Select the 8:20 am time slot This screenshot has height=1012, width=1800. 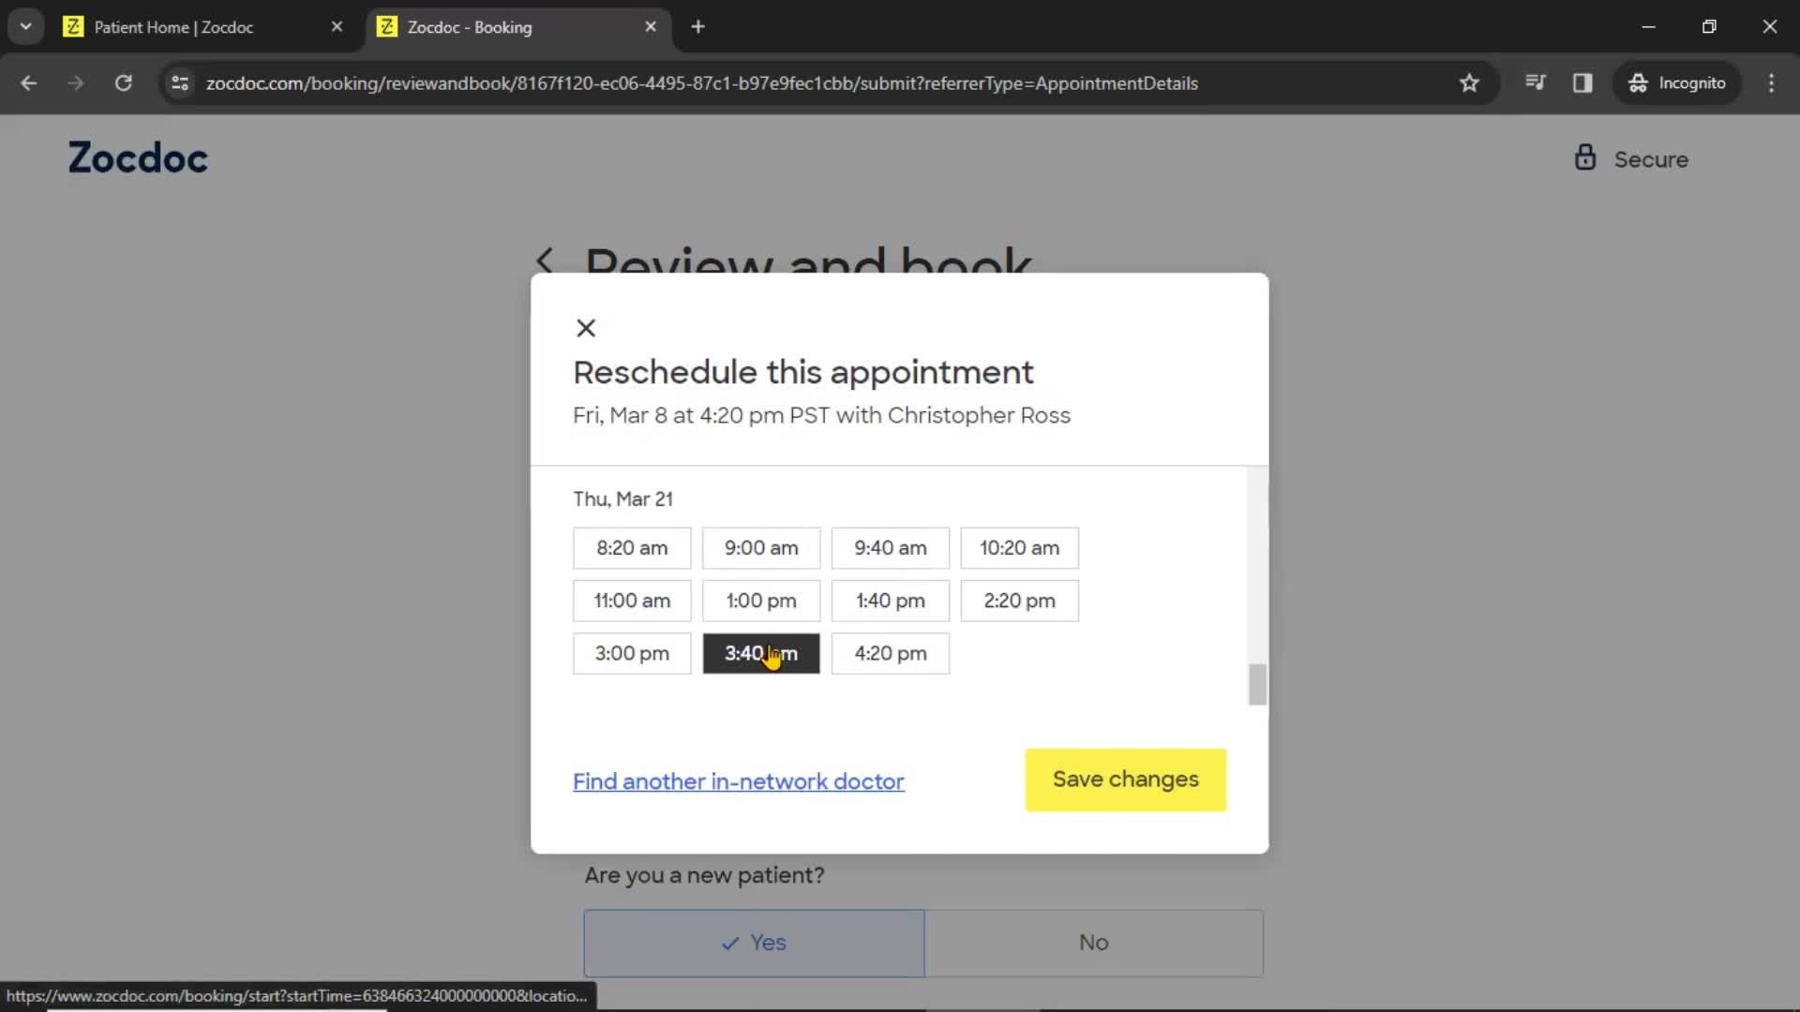point(632,548)
